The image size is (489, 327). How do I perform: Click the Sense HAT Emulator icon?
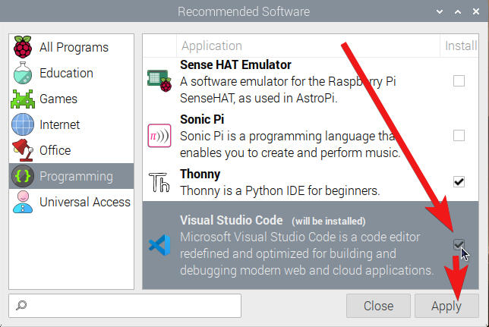pyautogui.click(x=159, y=80)
